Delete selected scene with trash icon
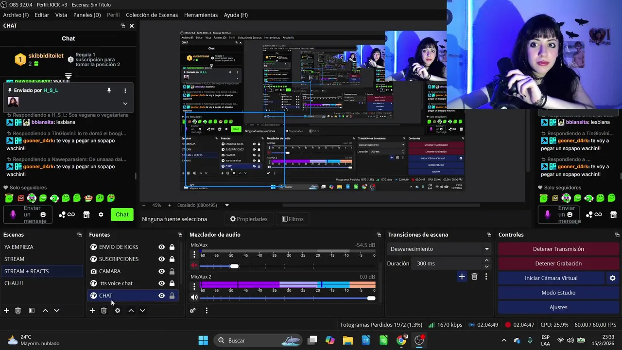This screenshot has height=350, width=622. coord(18,311)
